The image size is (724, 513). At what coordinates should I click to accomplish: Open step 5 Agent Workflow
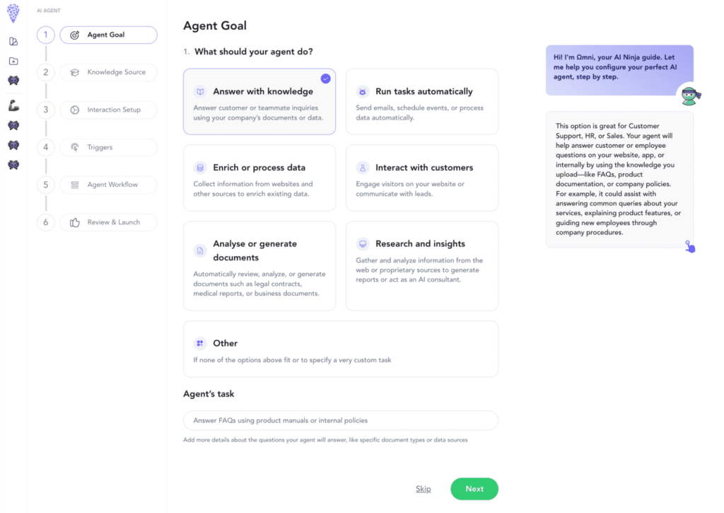108,184
